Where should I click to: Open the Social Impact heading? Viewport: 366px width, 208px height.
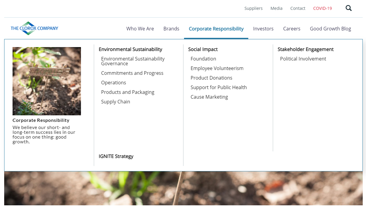coord(203,49)
